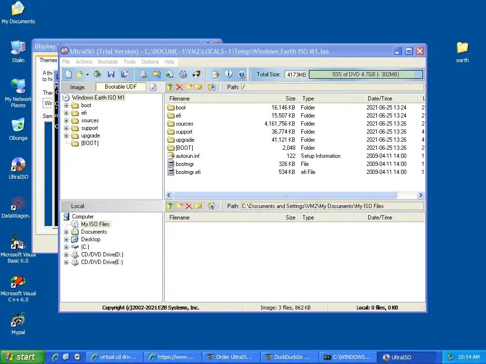Expand the upgrade folder in the image tree
This screenshot has height=364, width=486.
click(x=66, y=136)
